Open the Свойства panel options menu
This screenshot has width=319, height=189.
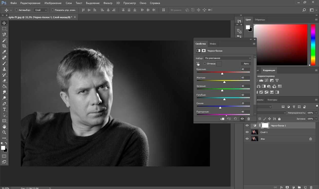click(x=254, y=44)
